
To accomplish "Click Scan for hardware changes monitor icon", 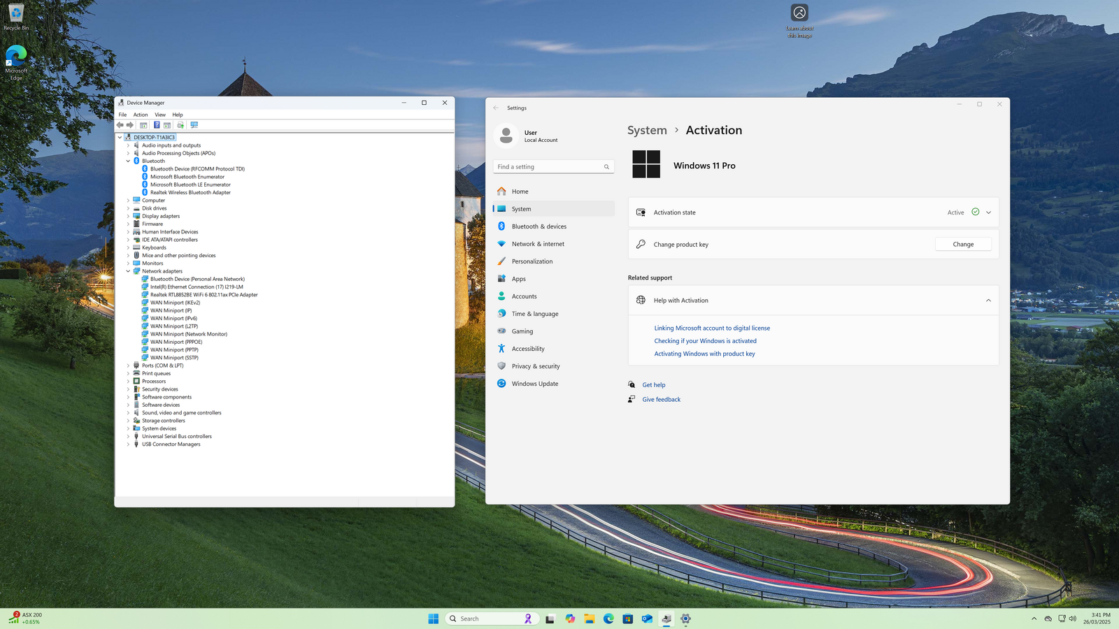I will point(194,125).
